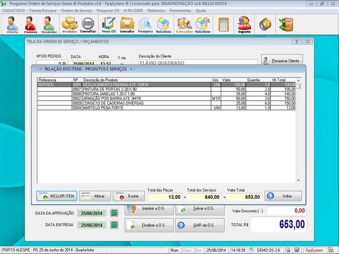Open the A Receber icon
The image size is (339, 254).
(184, 25)
